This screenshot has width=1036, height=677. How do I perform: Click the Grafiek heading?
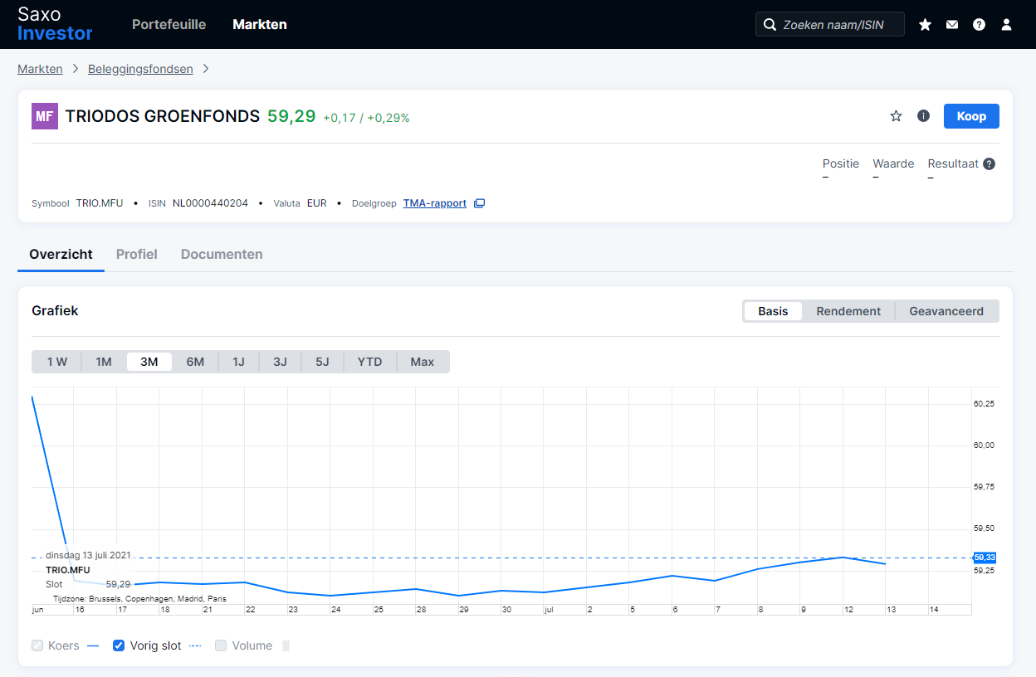pos(55,311)
